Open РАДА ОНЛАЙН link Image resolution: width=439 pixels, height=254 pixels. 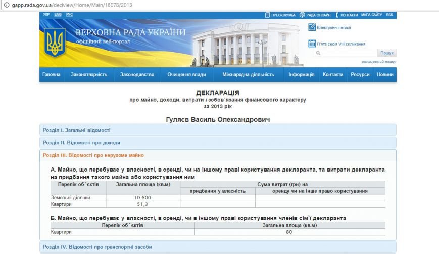coord(318,15)
